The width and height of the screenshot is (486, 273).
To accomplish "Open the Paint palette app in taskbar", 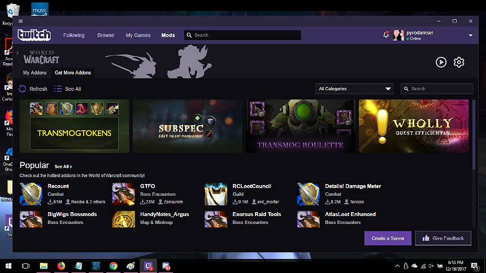I will tap(131, 266).
